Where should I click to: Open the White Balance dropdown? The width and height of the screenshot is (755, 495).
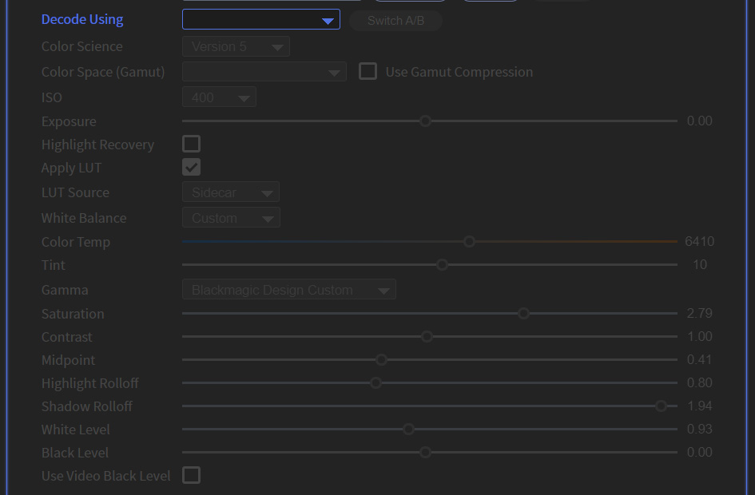pyautogui.click(x=231, y=216)
